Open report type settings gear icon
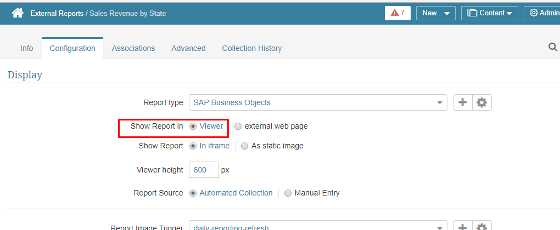This screenshot has width=560, height=230. pyautogui.click(x=482, y=102)
